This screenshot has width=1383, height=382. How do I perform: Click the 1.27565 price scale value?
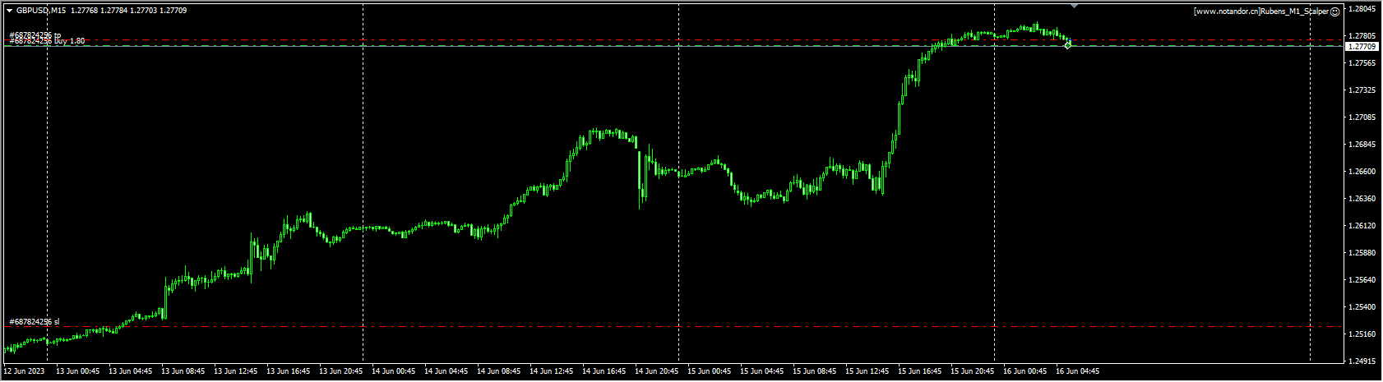click(x=1362, y=63)
